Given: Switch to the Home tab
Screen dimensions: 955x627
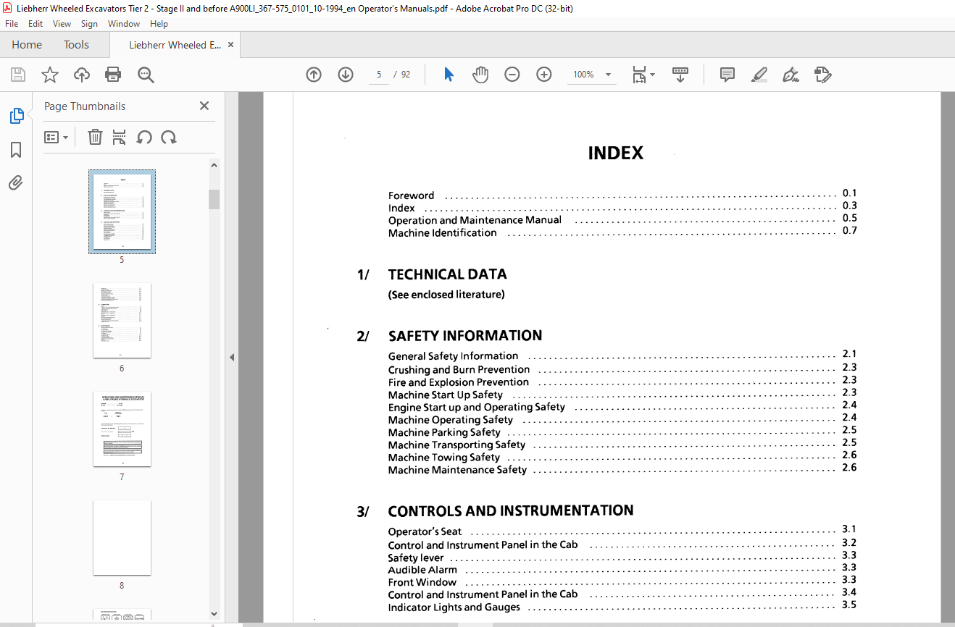Looking at the screenshot, I should click(x=27, y=45).
